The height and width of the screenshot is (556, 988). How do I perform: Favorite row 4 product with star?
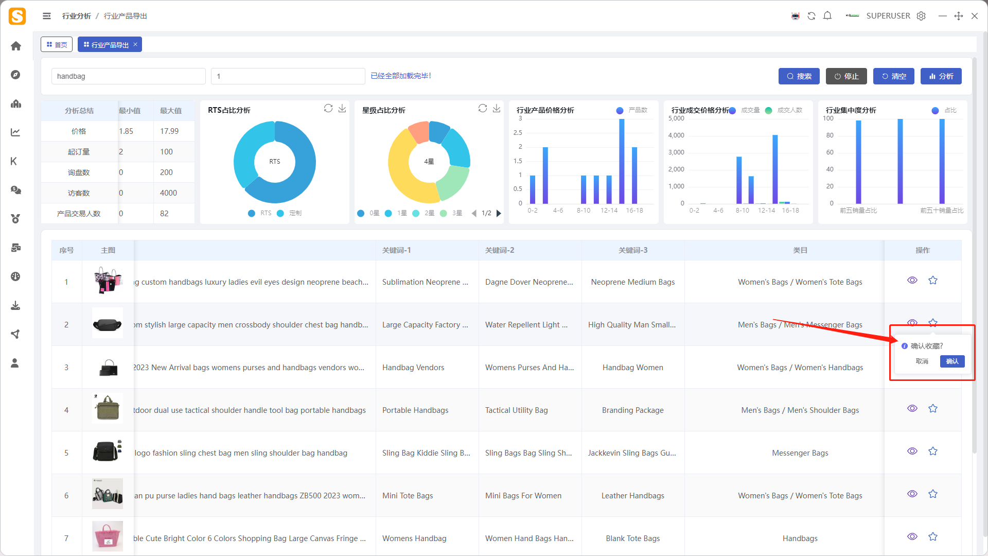(933, 408)
